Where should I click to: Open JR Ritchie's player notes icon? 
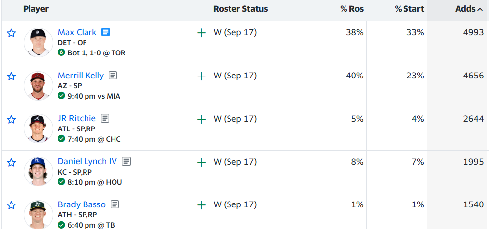[105, 118]
